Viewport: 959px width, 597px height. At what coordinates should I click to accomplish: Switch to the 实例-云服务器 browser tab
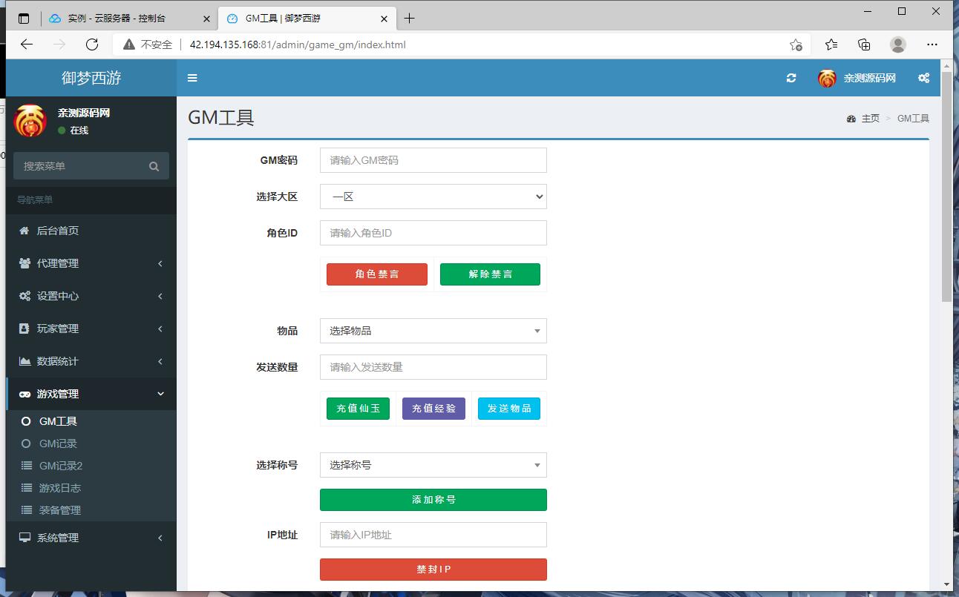119,17
